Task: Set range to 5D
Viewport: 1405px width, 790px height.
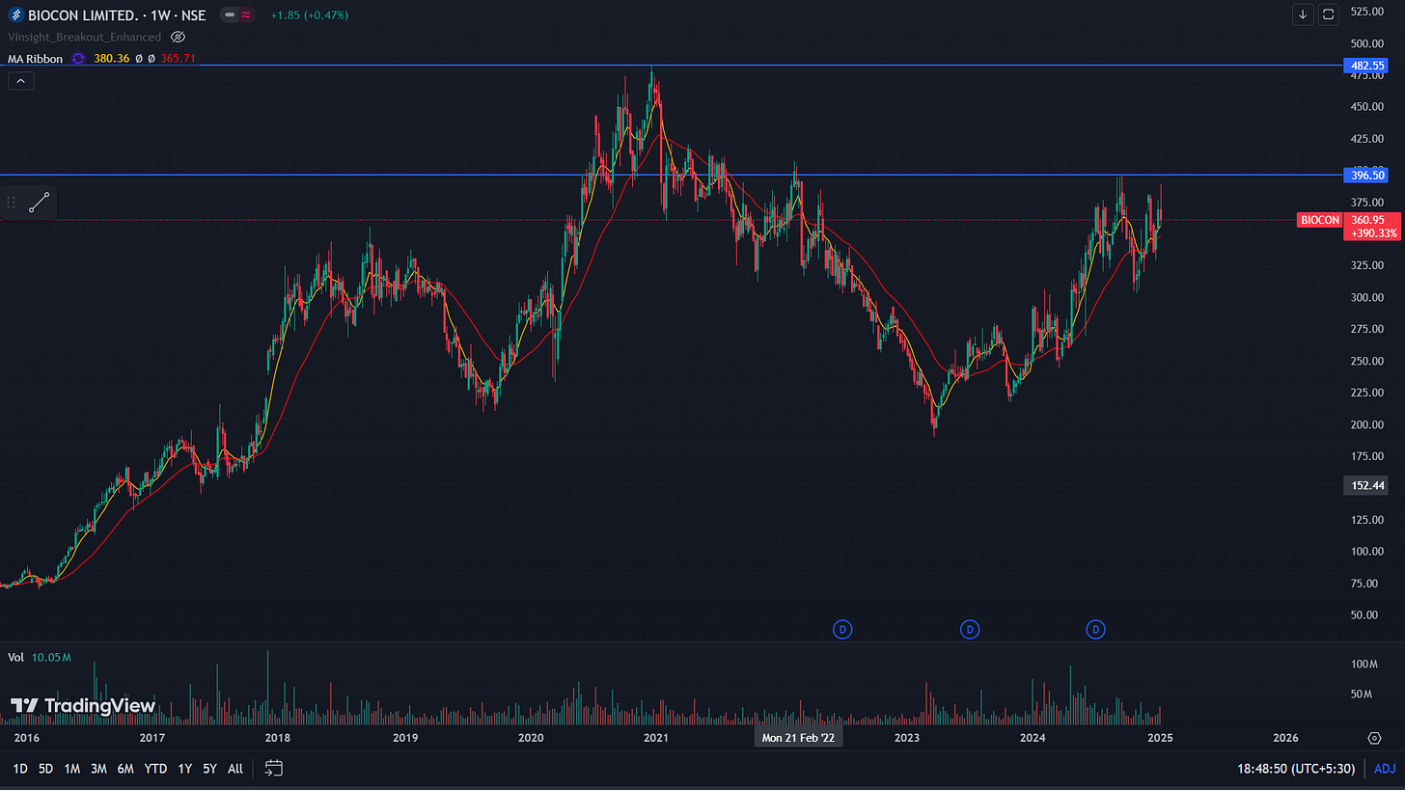Action: [x=45, y=769]
